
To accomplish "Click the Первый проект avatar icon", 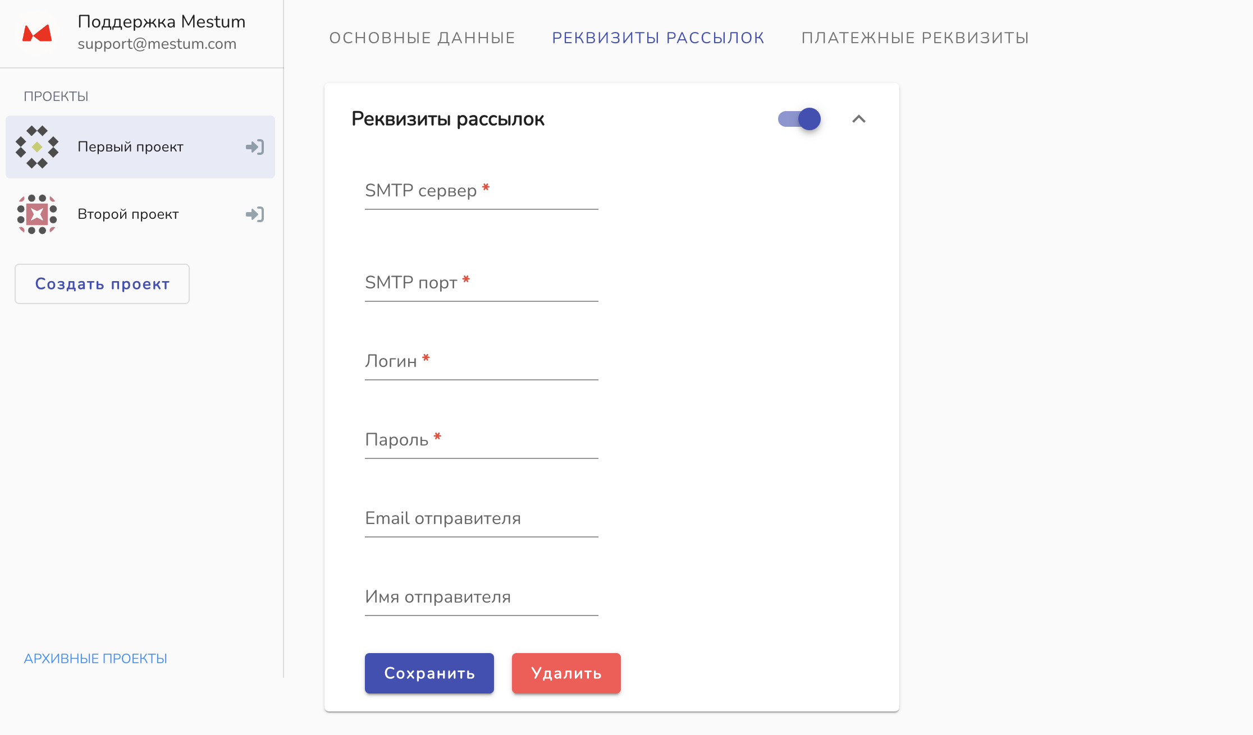I will coord(37,147).
